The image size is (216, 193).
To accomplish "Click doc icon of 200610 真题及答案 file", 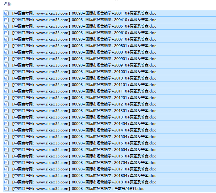I will [x=6, y=32].
